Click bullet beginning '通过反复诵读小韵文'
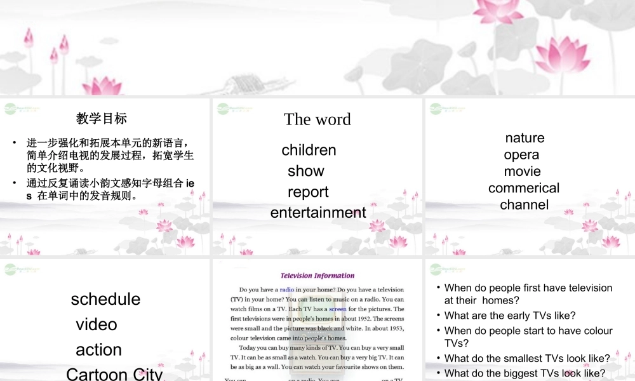Viewport: 635px width, 381px height. tap(110, 189)
